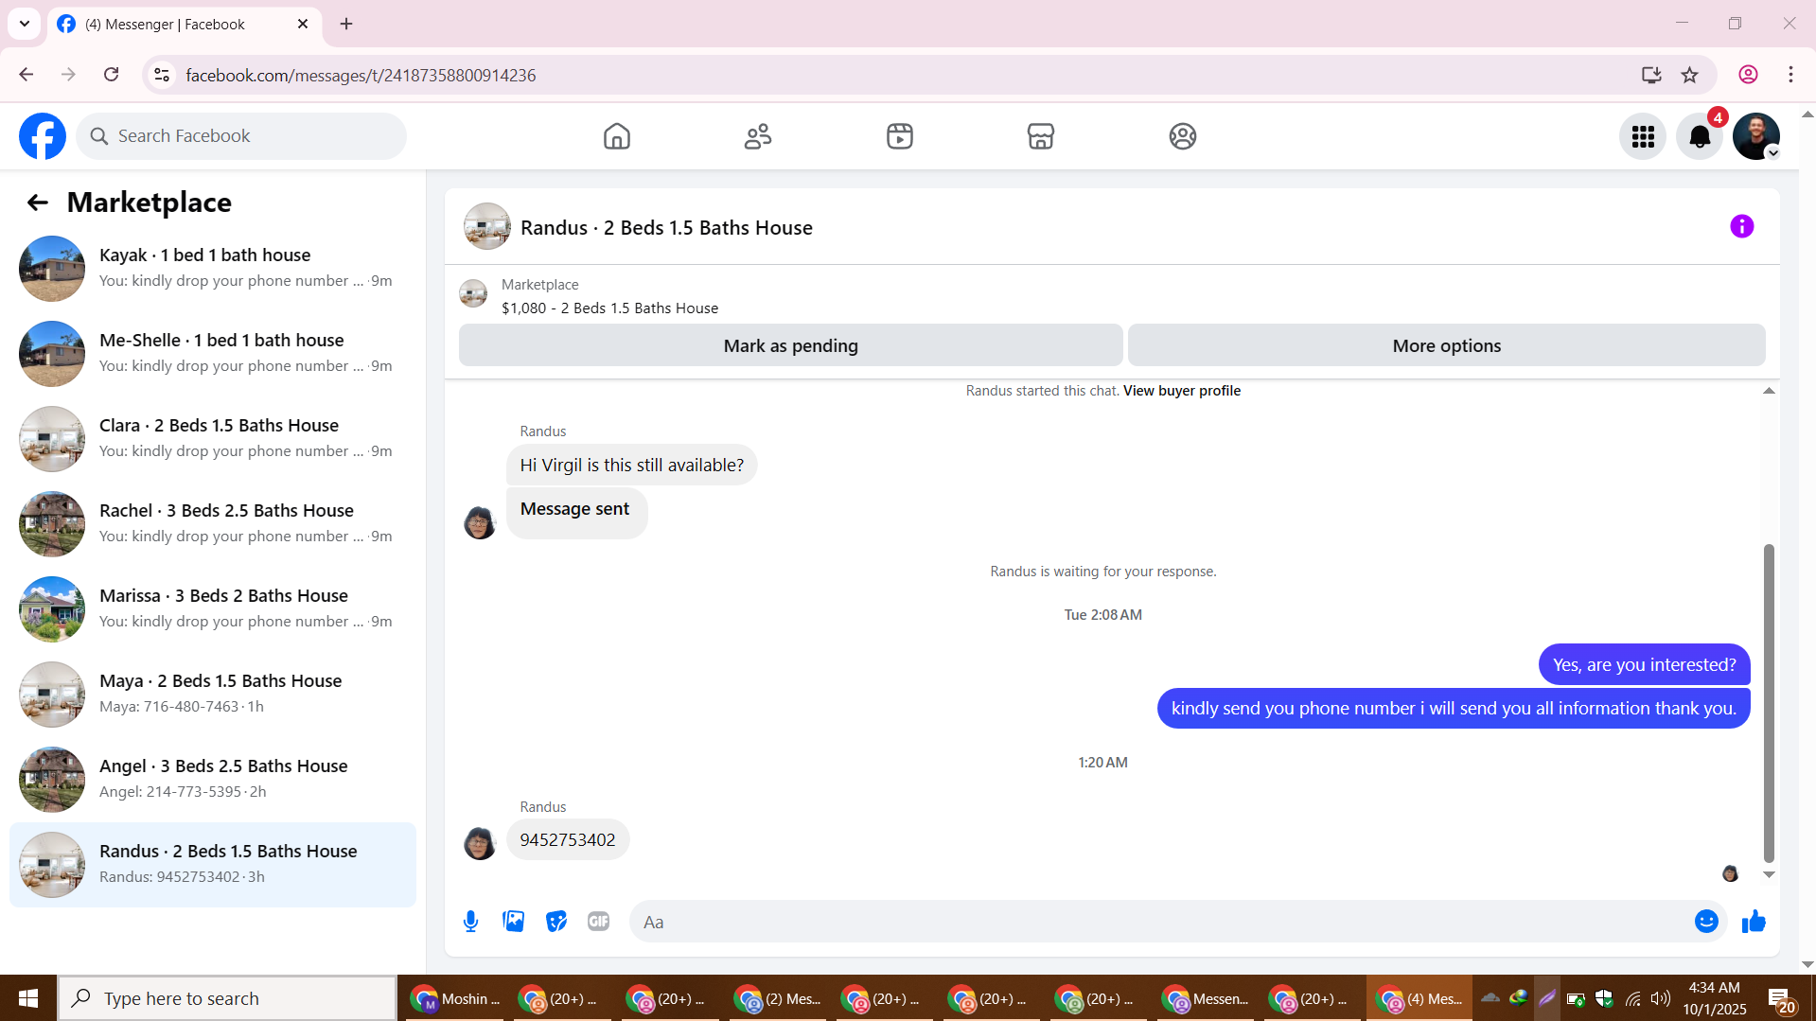Click the $1,080 listing summary text

pos(610,308)
